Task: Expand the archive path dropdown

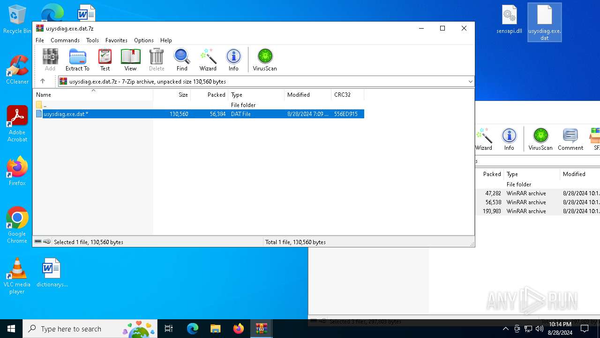Action: [x=470, y=82]
